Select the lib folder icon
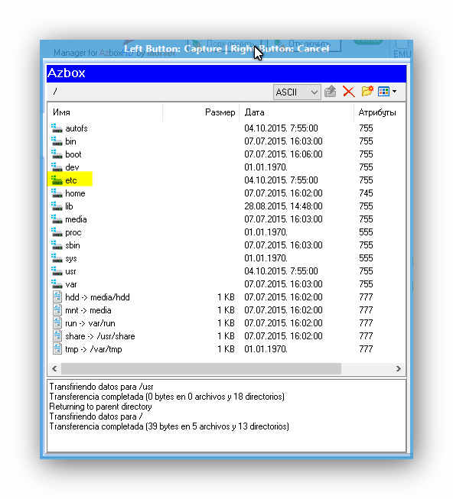The image size is (453, 499). [x=57, y=206]
